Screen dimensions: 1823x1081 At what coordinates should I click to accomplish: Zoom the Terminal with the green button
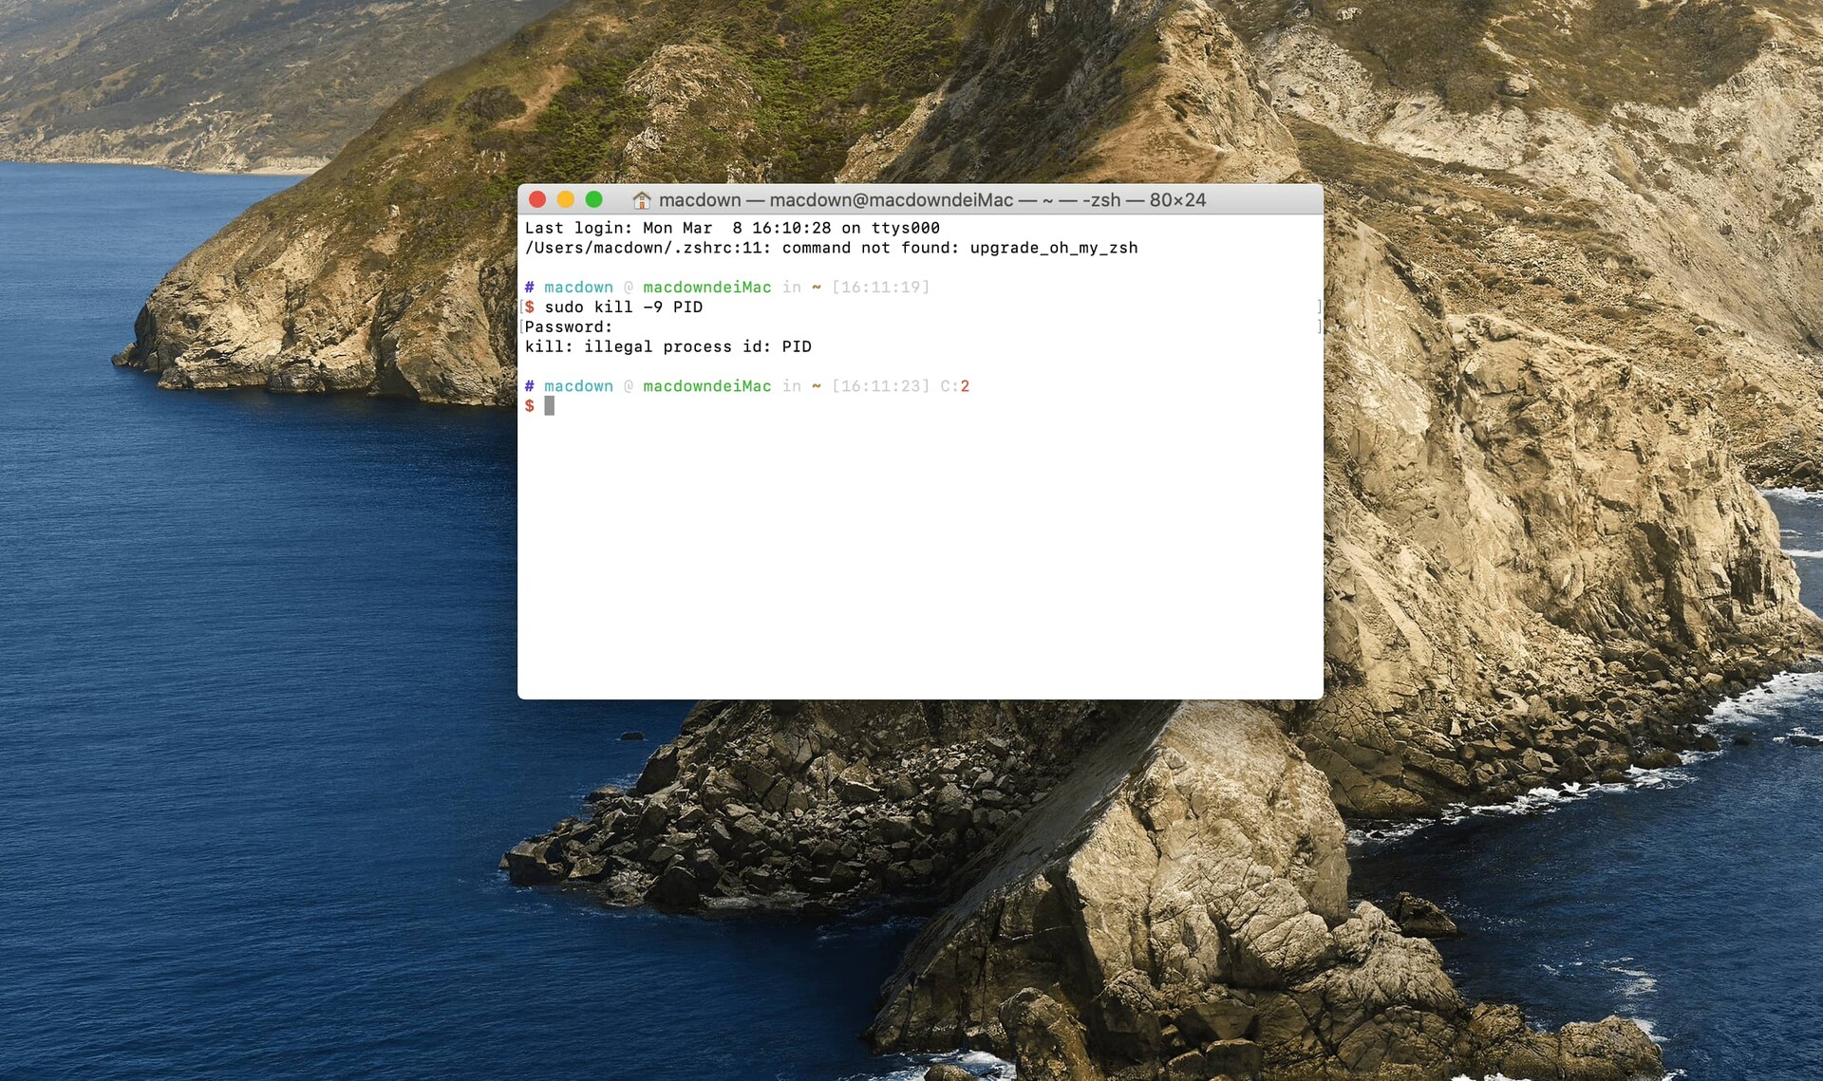click(594, 199)
